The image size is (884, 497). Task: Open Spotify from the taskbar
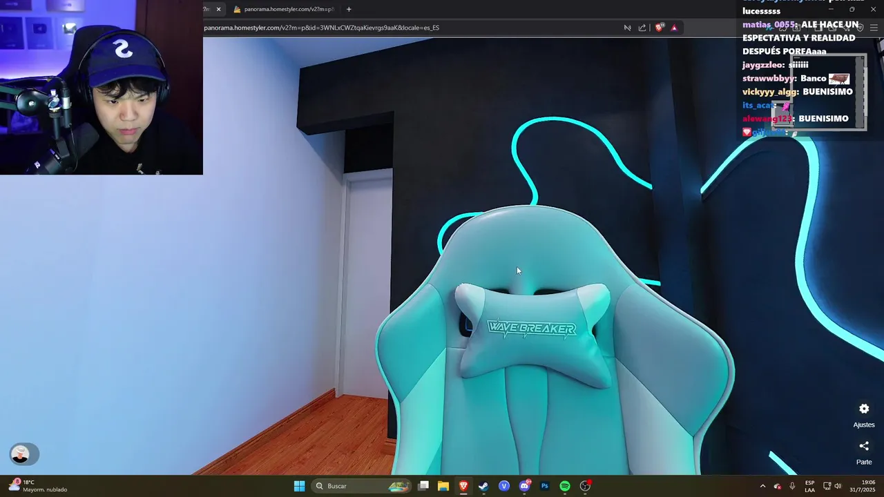click(565, 486)
